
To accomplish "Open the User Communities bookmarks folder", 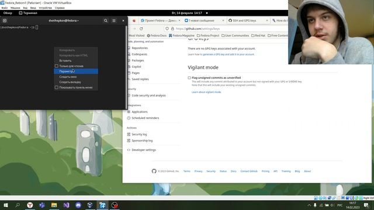I will pos(235,36).
